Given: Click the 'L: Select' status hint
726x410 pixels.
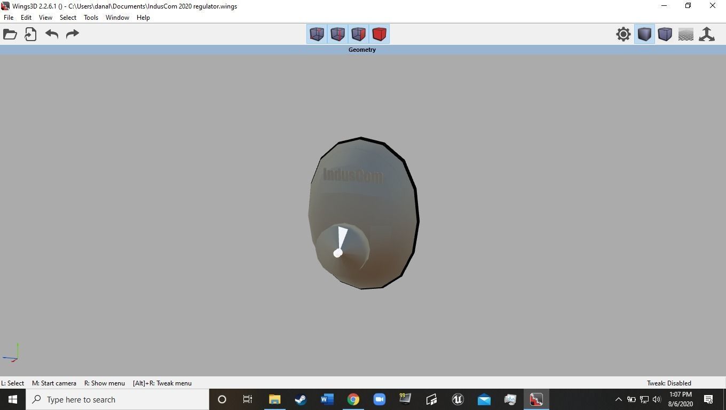Looking at the screenshot, I should pos(12,383).
